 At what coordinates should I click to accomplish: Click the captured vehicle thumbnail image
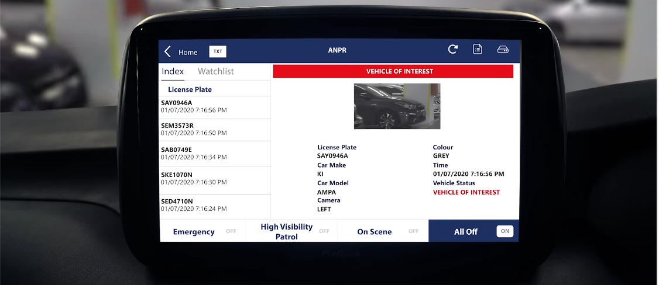[397, 106]
